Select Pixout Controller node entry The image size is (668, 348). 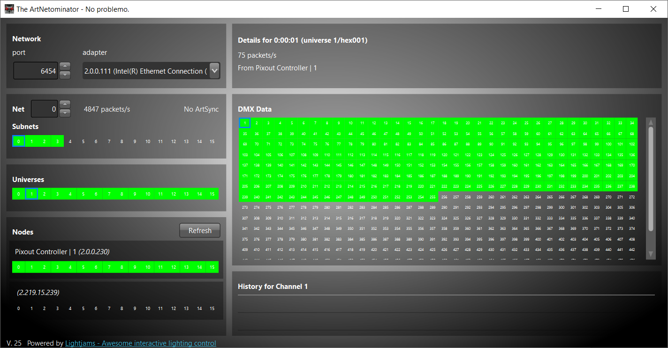62,252
